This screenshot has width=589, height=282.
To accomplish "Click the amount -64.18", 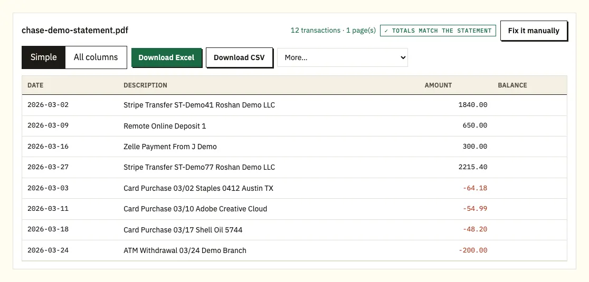I will 475,188.
